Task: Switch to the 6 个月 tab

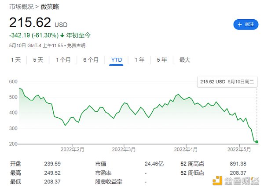Action: point(91,60)
